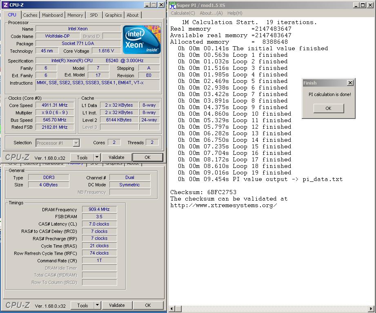376x313 pixels.
Task: Click the DC Mode value Symmetric
Action: pos(130,185)
